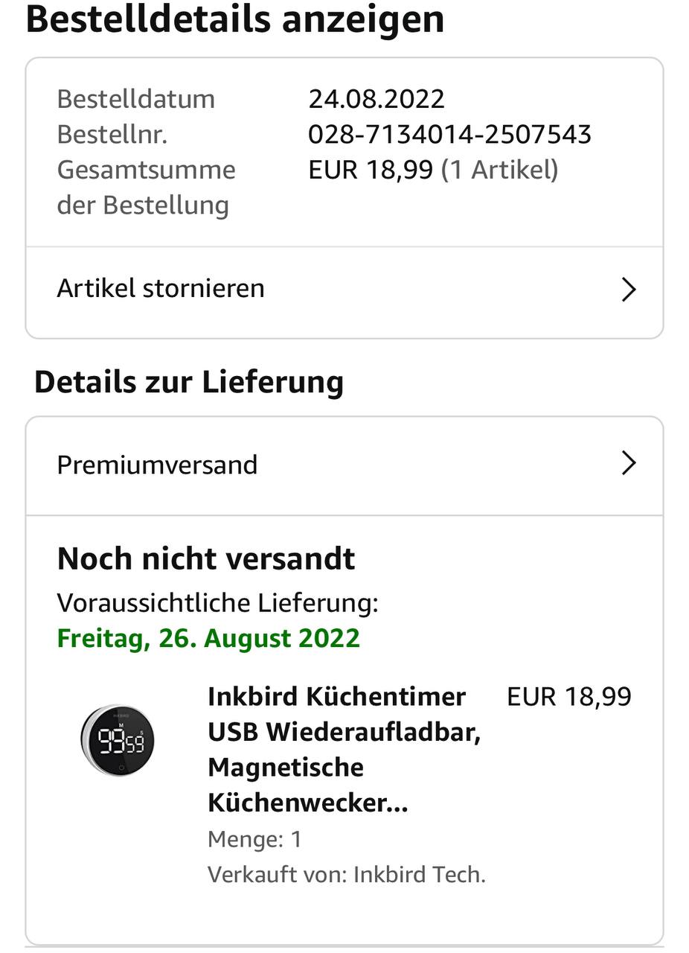Viewport: 689px width, 953px height.
Task: Click the order number 028-7134014-2507543
Action: pos(449,134)
